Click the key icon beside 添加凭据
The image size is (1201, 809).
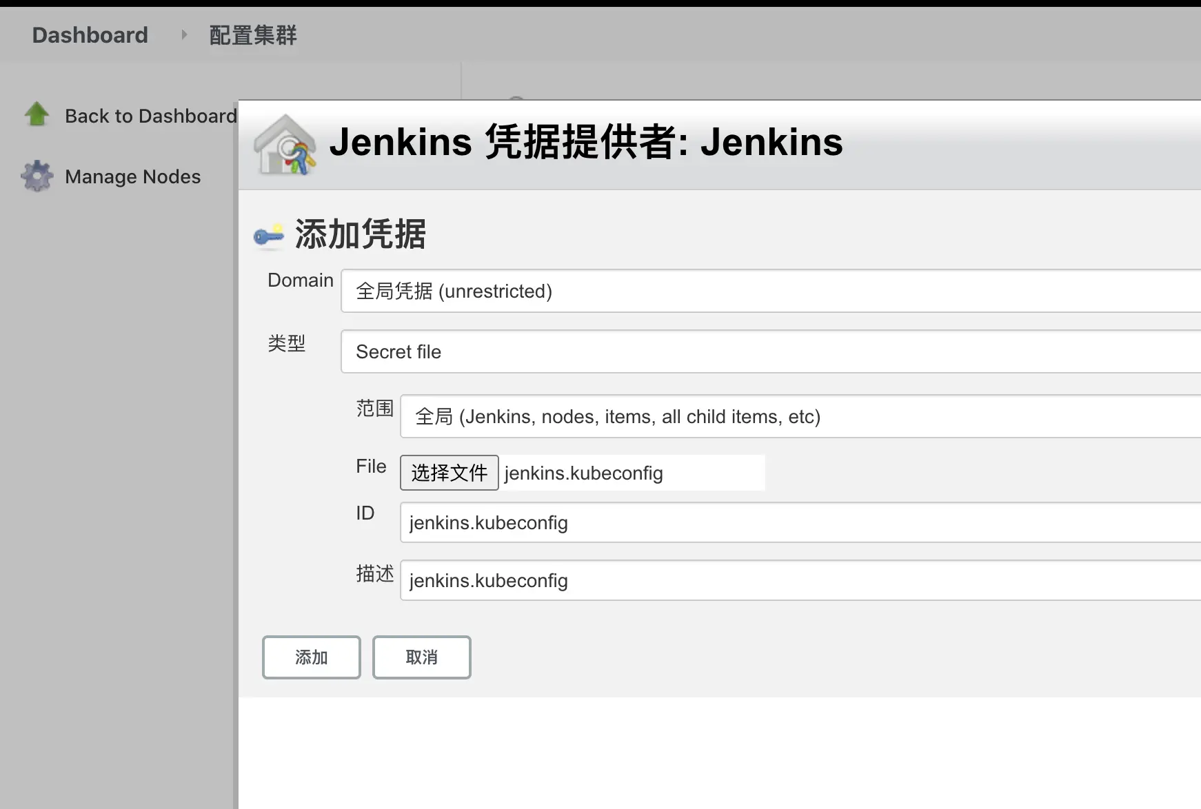269,235
